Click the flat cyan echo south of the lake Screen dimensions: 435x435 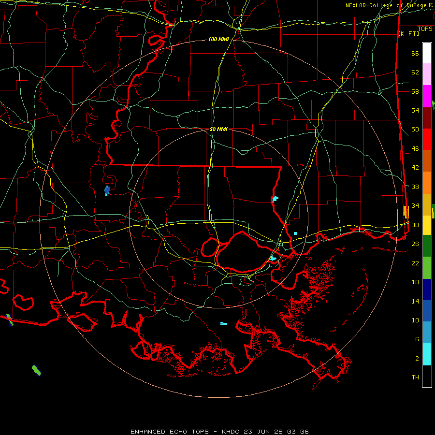click(224, 323)
